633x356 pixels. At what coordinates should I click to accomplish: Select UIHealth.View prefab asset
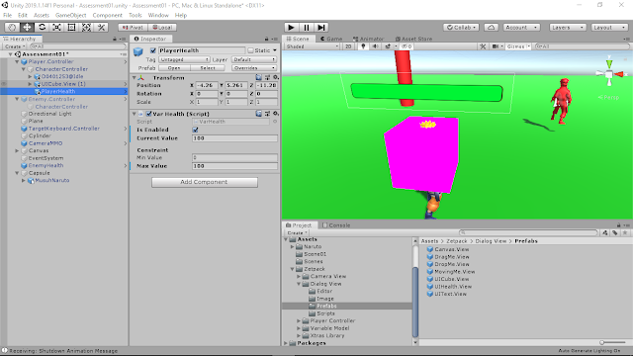(x=449, y=287)
